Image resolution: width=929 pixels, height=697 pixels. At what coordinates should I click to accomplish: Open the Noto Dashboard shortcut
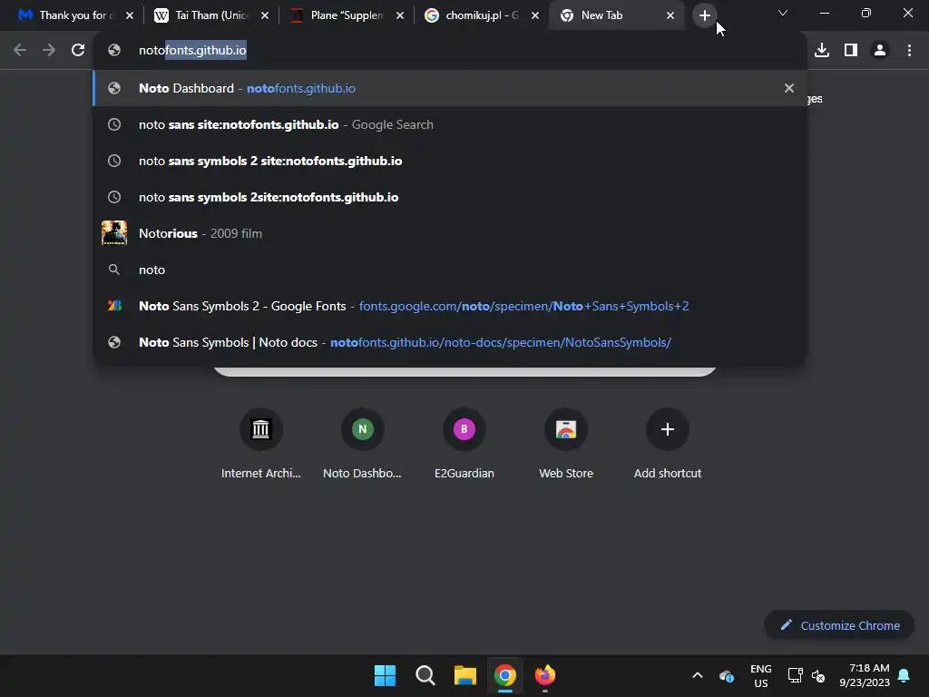pos(363,443)
